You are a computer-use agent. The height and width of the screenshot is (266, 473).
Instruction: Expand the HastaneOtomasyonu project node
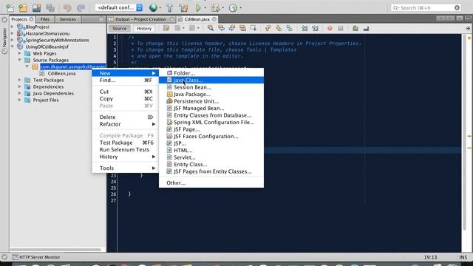click(x=13, y=33)
